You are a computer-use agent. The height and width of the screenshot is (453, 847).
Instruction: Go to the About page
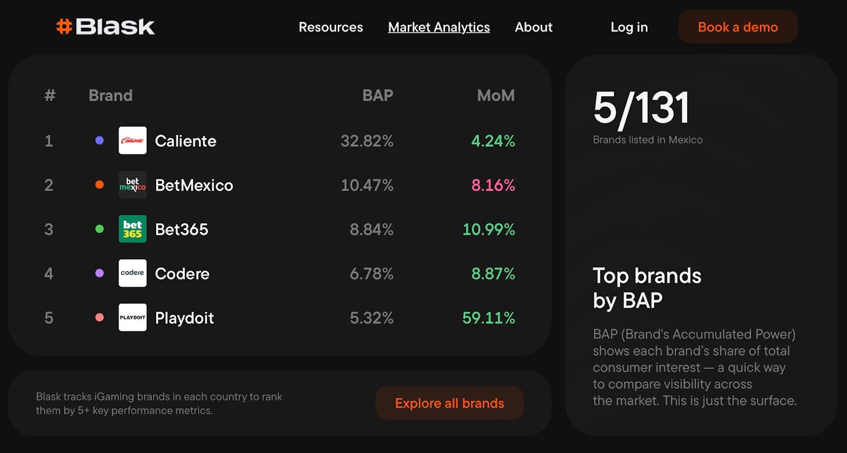point(534,27)
